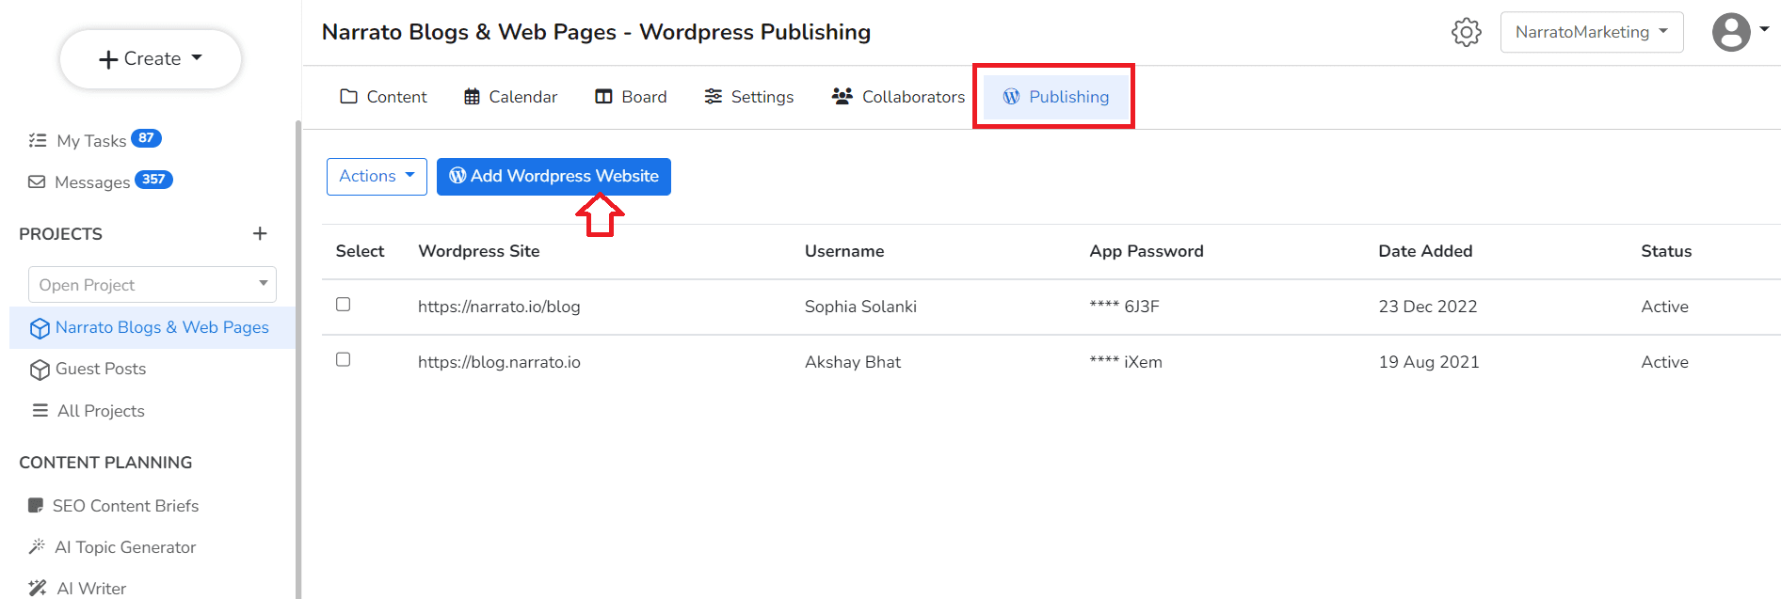This screenshot has height=599, width=1781.
Task: Open AI Topic Generator
Action: (125, 547)
